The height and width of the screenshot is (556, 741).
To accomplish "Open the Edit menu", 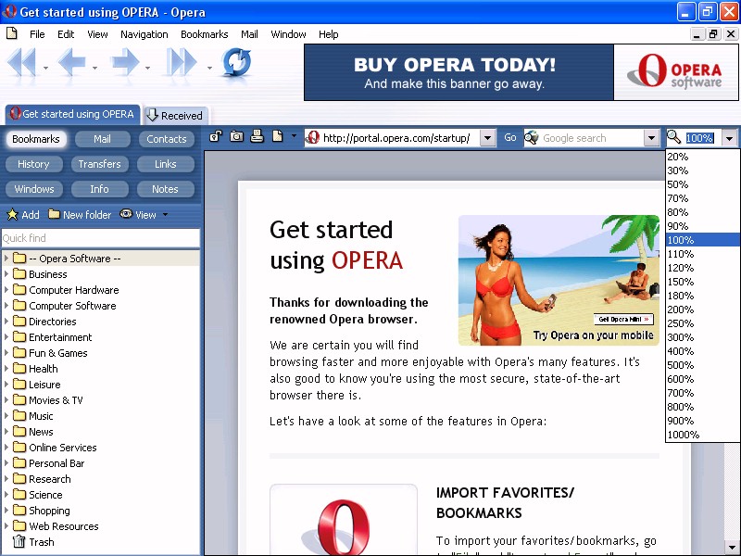I will coord(66,34).
